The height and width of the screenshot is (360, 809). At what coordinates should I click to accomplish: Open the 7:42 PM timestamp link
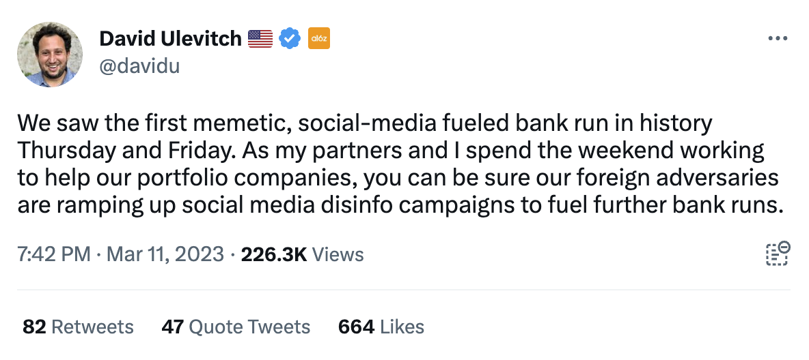click(54, 254)
